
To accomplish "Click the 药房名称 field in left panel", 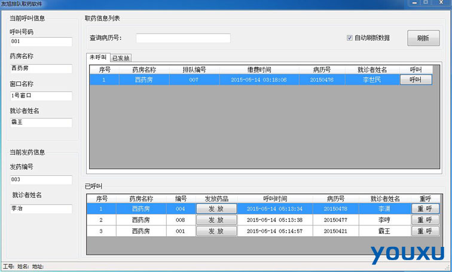I will [x=41, y=68].
